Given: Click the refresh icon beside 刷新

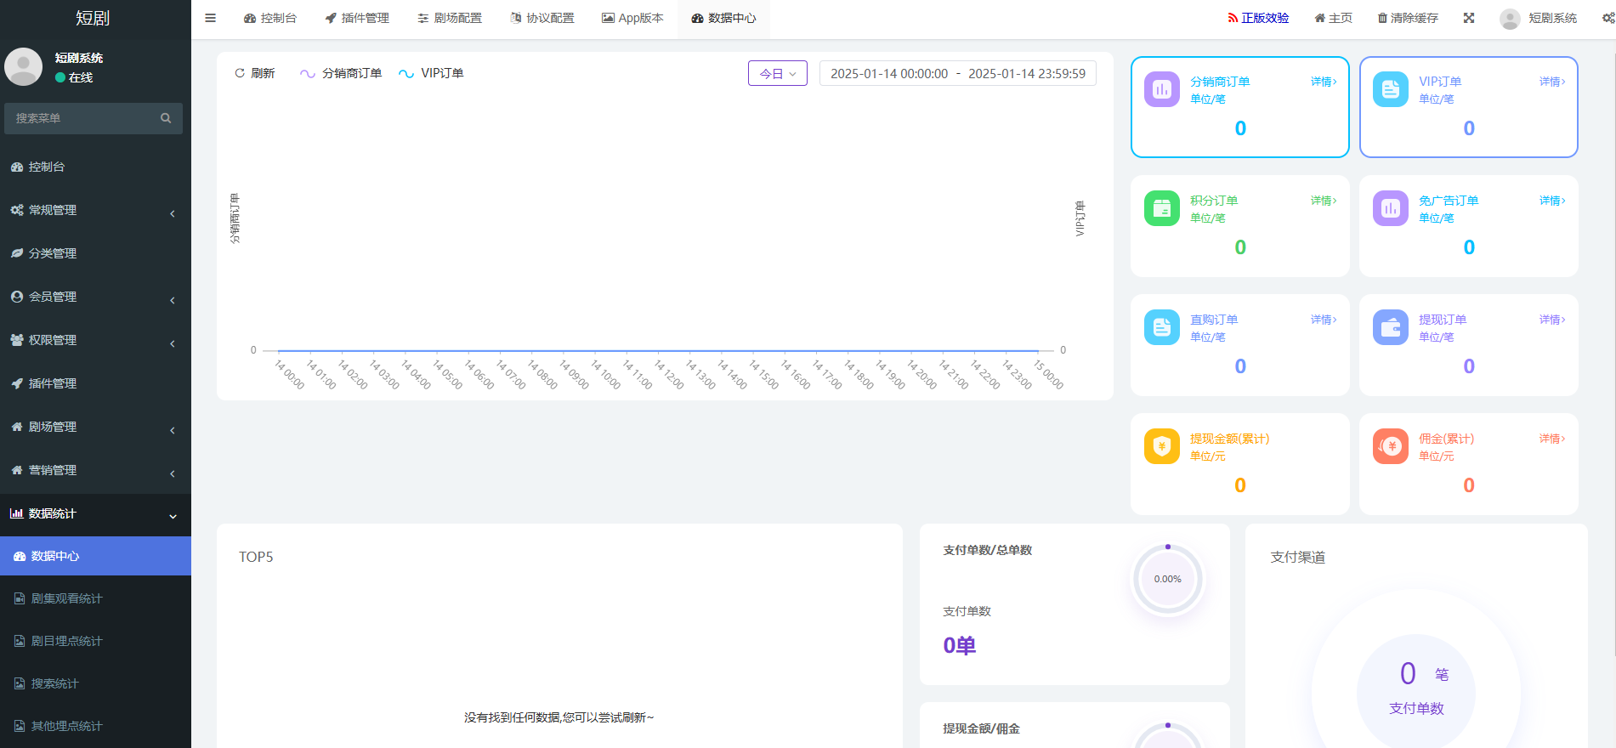Looking at the screenshot, I should 240,73.
